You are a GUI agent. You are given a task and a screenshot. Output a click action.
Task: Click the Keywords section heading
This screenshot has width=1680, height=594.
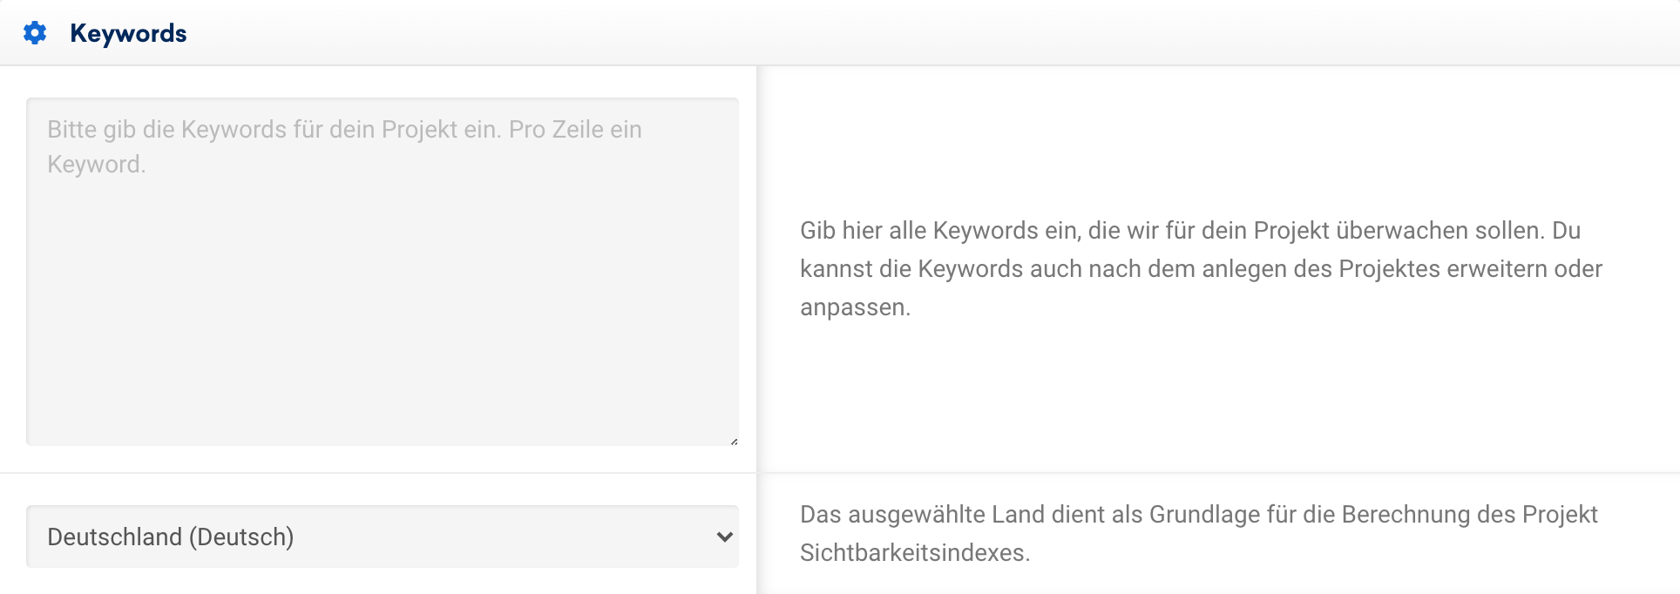click(128, 33)
